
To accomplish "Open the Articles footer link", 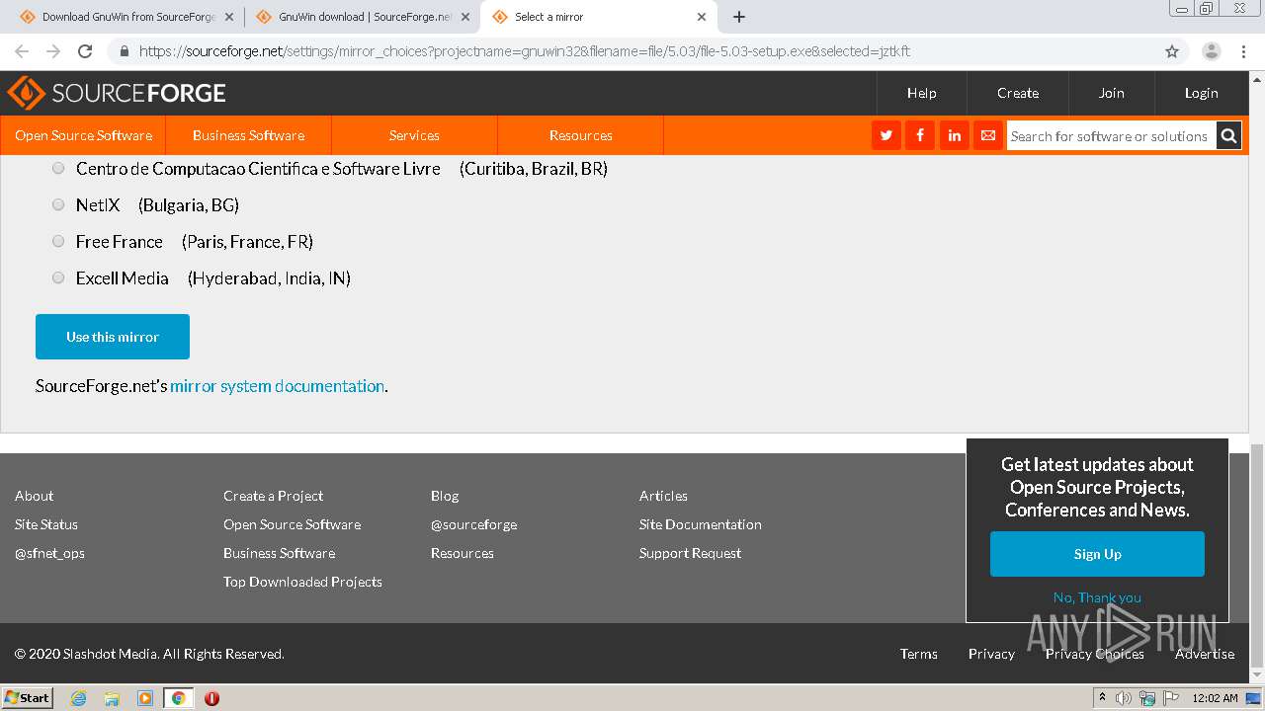I will pyautogui.click(x=663, y=496).
